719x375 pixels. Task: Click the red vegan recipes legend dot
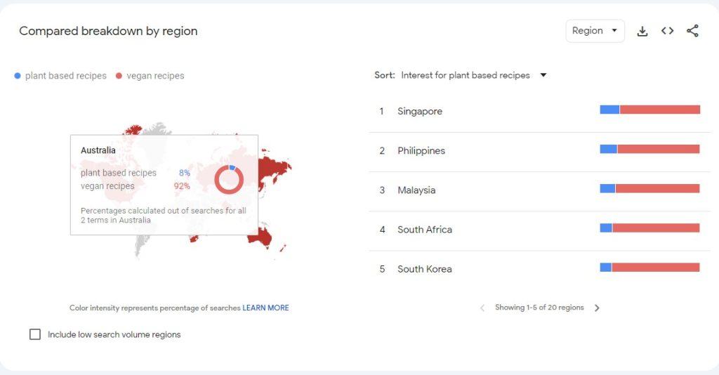tap(119, 76)
